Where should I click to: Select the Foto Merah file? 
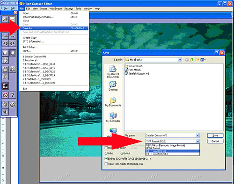pyautogui.click(x=133, y=70)
